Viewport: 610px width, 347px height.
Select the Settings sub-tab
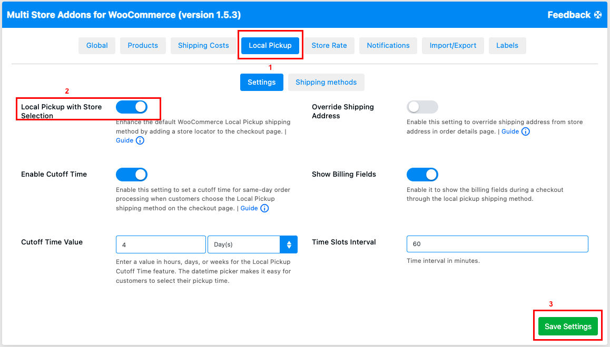pos(261,83)
